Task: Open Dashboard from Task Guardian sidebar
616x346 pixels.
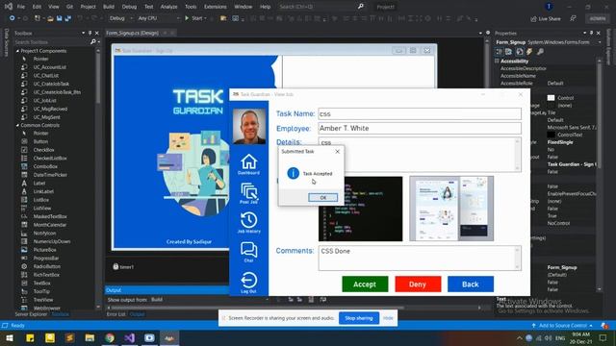Action: point(248,164)
